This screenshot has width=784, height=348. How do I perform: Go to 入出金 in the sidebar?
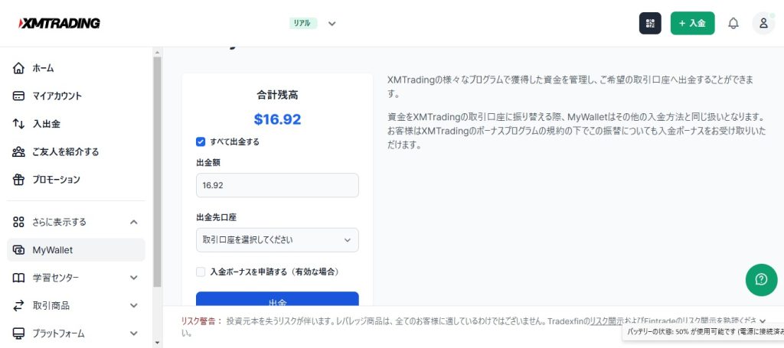tap(46, 124)
